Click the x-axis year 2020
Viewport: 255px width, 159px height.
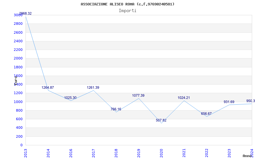(161, 153)
